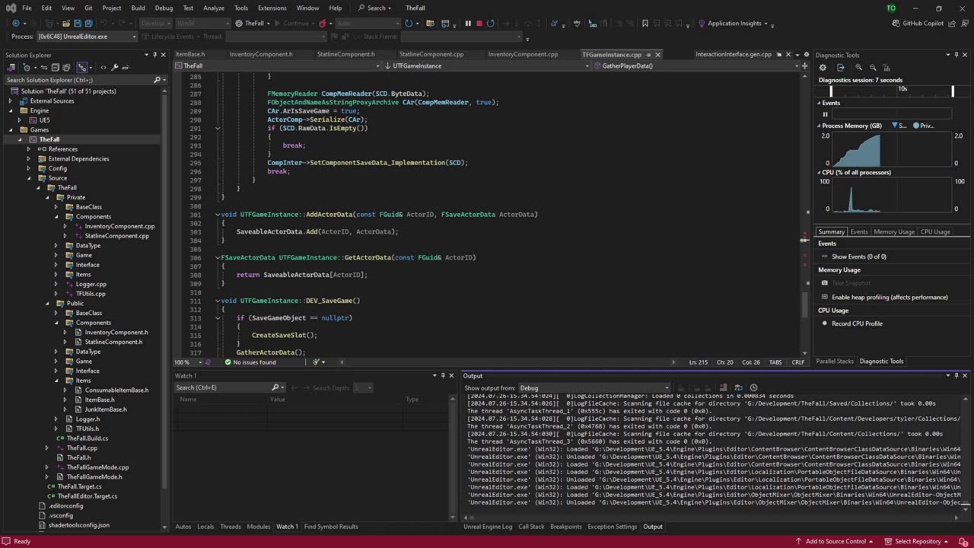Switch to the StatlineComponent.cpp editor tab
974x548 pixels.
coord(431,55)
